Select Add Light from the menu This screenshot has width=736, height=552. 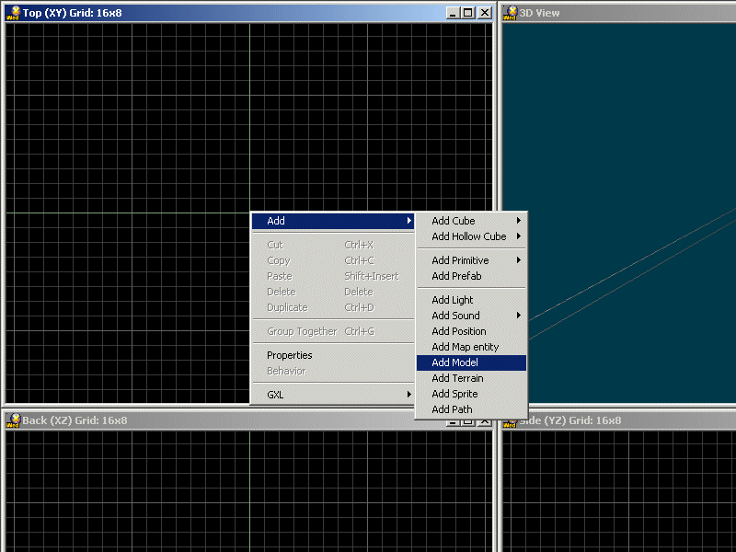(x=470, y=300)
